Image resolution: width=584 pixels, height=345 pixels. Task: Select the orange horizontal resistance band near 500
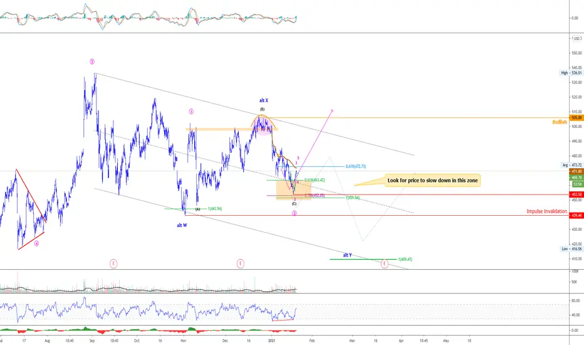(232, 129)
